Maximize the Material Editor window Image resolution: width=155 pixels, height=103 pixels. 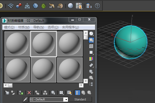80,19
